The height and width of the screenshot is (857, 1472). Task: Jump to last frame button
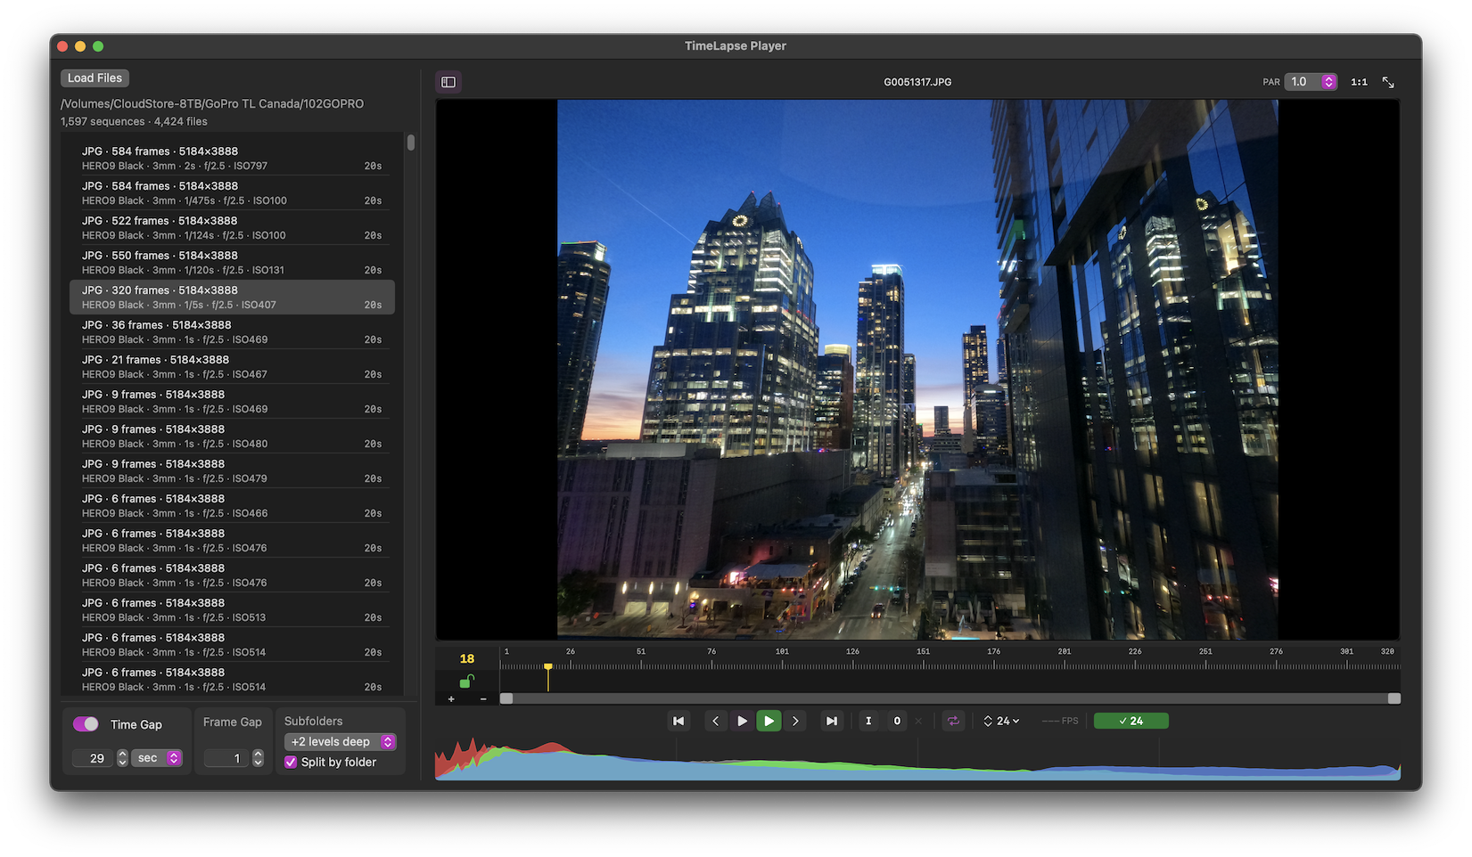(831, 721)
